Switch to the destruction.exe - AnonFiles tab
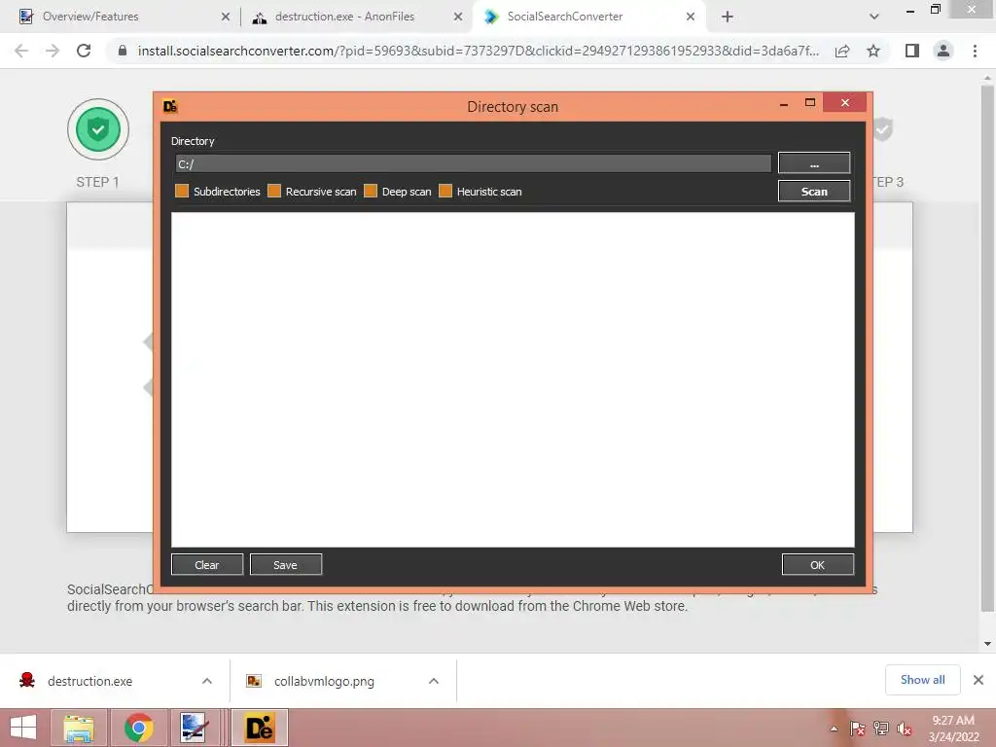Screen dimensions: 996x747 click(x=356, y=17)
